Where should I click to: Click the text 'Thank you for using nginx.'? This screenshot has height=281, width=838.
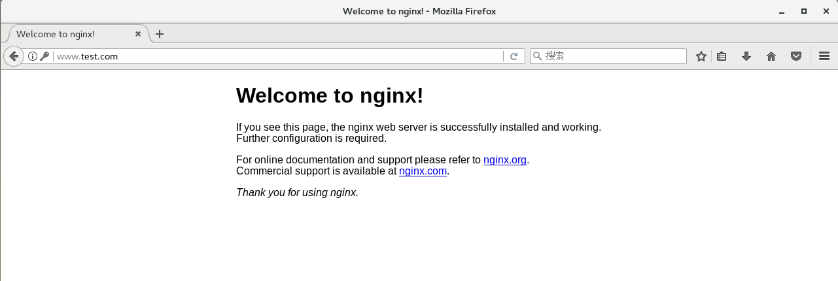click(297, 193)
